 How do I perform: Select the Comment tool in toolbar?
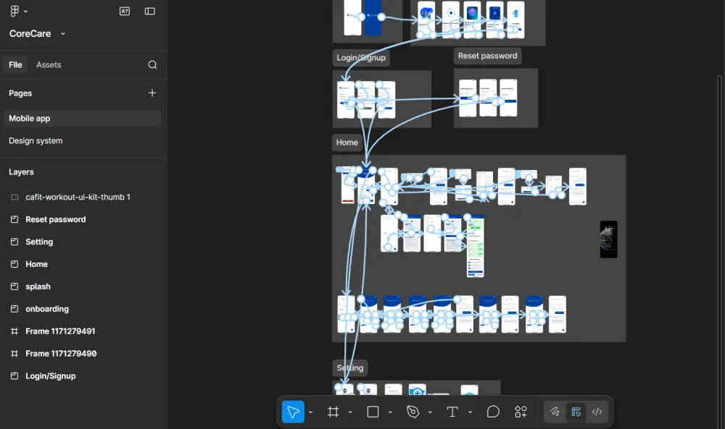tap(493, 412)
